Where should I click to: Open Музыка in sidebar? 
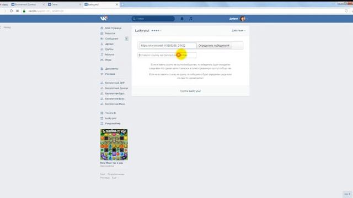(x=110, y=54)
